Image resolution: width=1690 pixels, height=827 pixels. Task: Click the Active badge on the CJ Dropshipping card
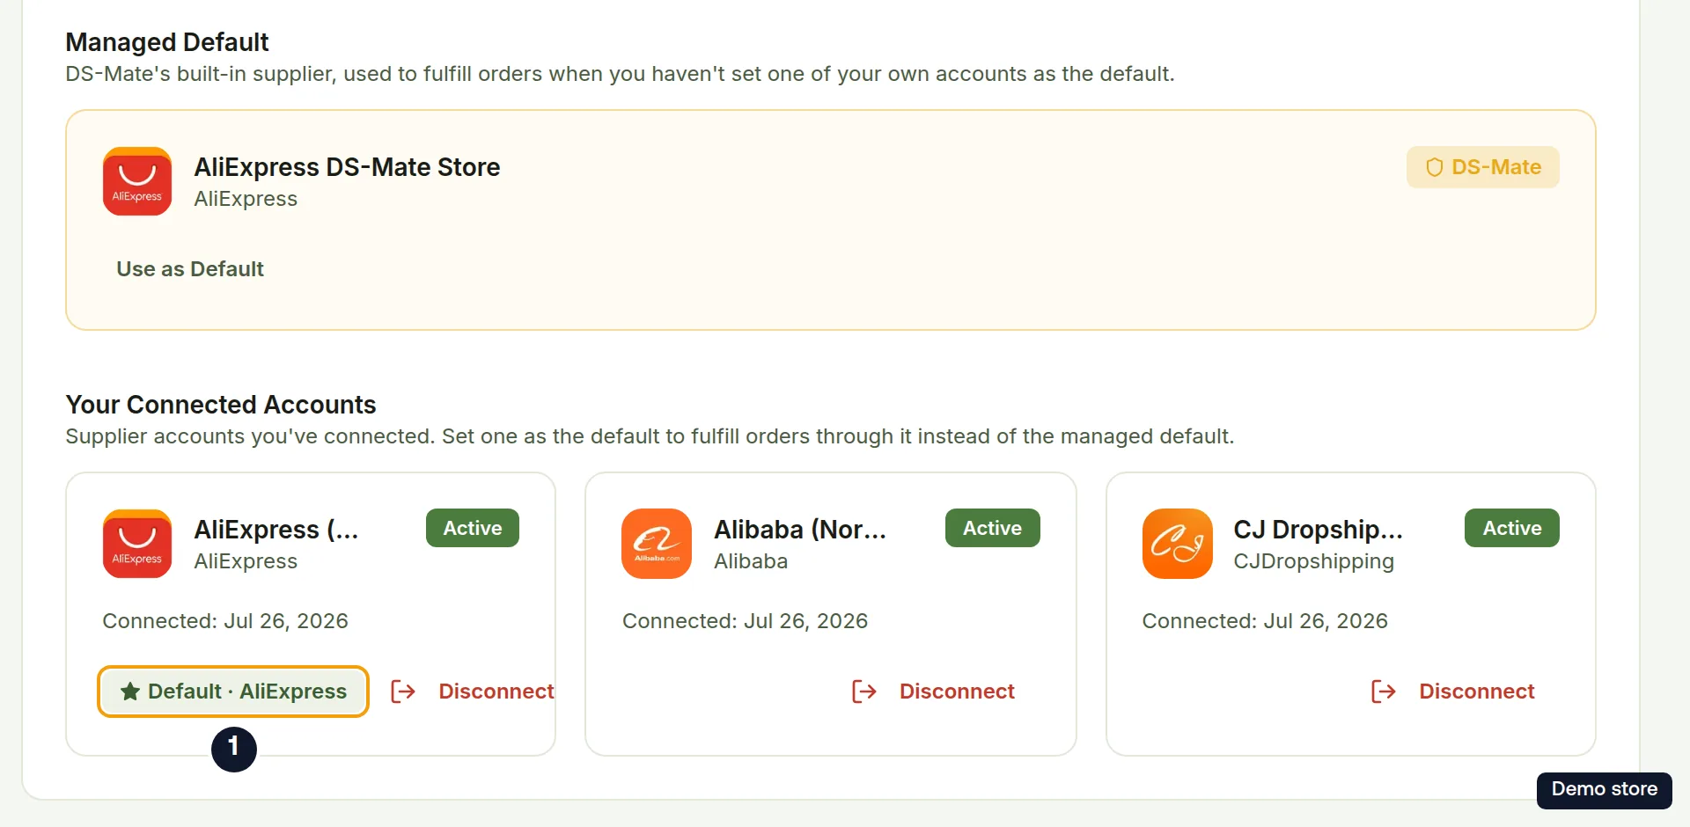[1512, 528]
